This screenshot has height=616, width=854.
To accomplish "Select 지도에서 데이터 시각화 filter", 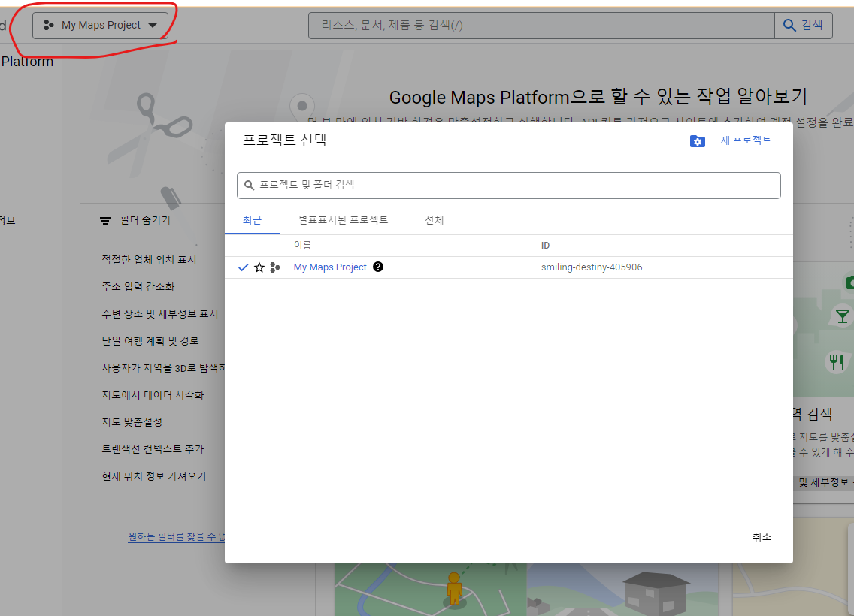I will 153,395.
